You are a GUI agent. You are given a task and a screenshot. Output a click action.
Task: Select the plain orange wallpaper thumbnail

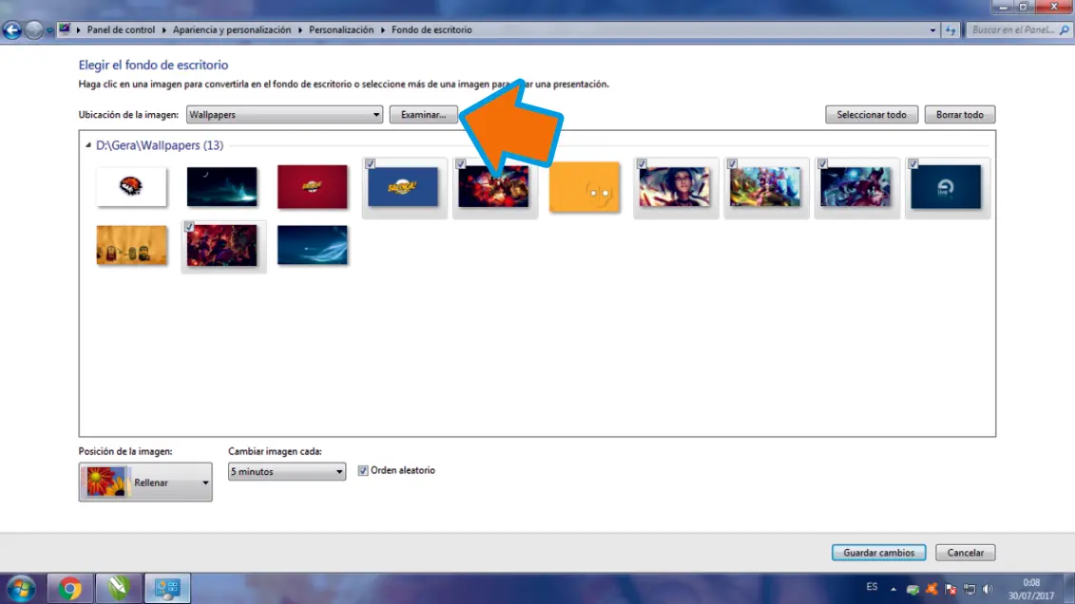pos(585,186)
